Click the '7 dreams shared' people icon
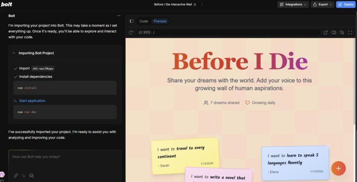357x182 pixels. point(206,103)
